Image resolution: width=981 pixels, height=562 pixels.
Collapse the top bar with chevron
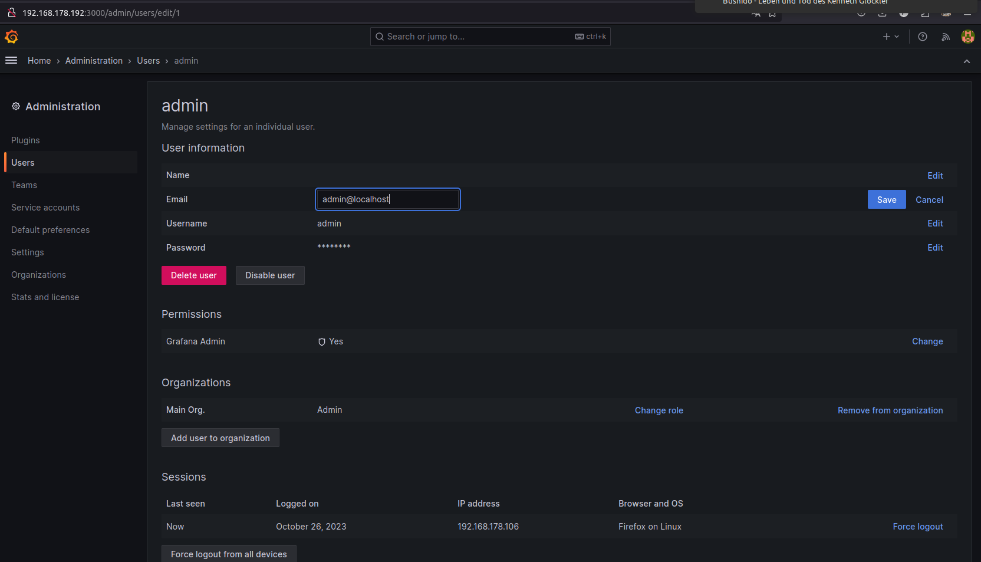point(967,61)
